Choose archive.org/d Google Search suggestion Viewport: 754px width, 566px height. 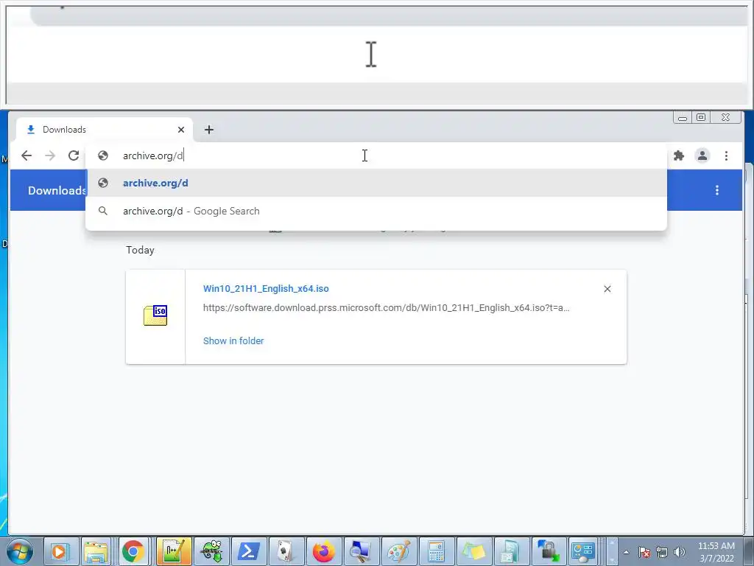(x=376, y=211)
